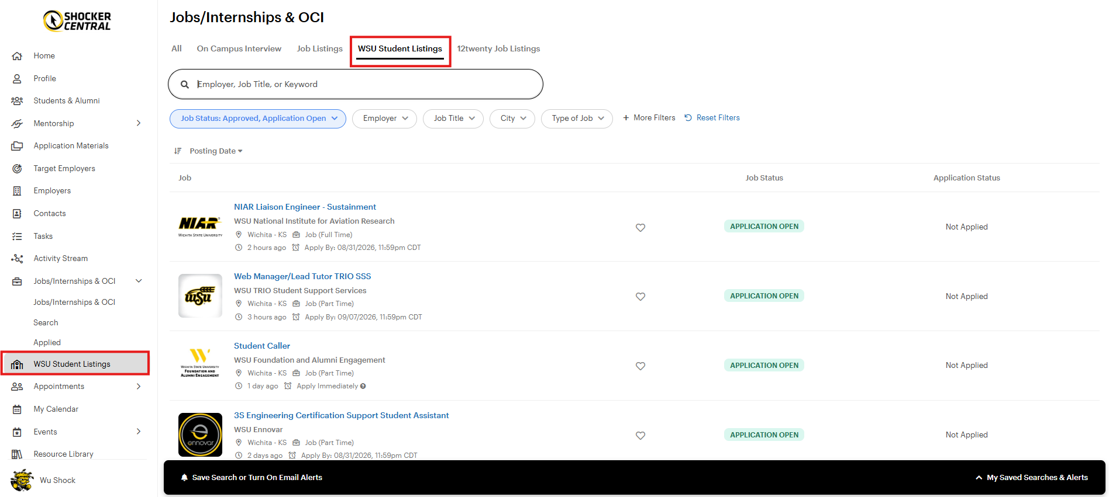The height and width of the screenshot is (497, 1109).
Task: Open Search in the sidebar submenu
Action: [x=46, y=323]
